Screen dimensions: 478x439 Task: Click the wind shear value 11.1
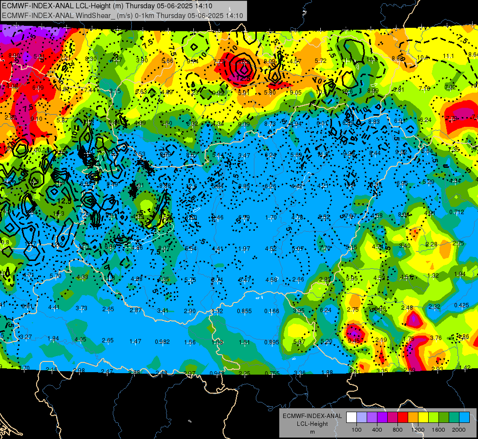(448, 56)
